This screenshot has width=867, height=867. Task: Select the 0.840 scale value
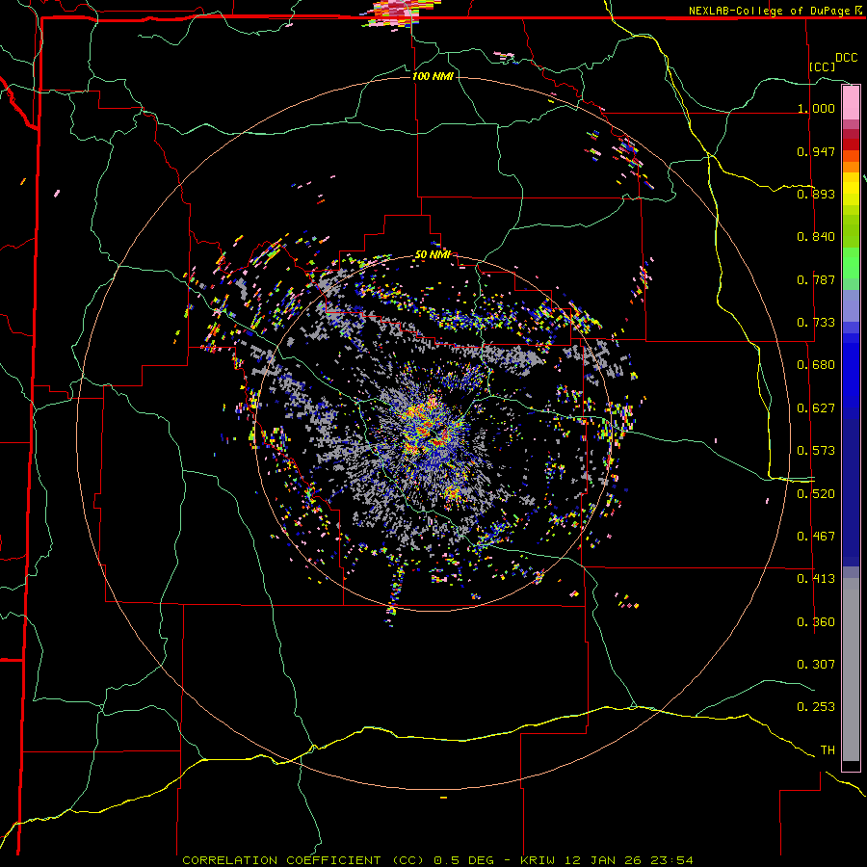point(816,237)
